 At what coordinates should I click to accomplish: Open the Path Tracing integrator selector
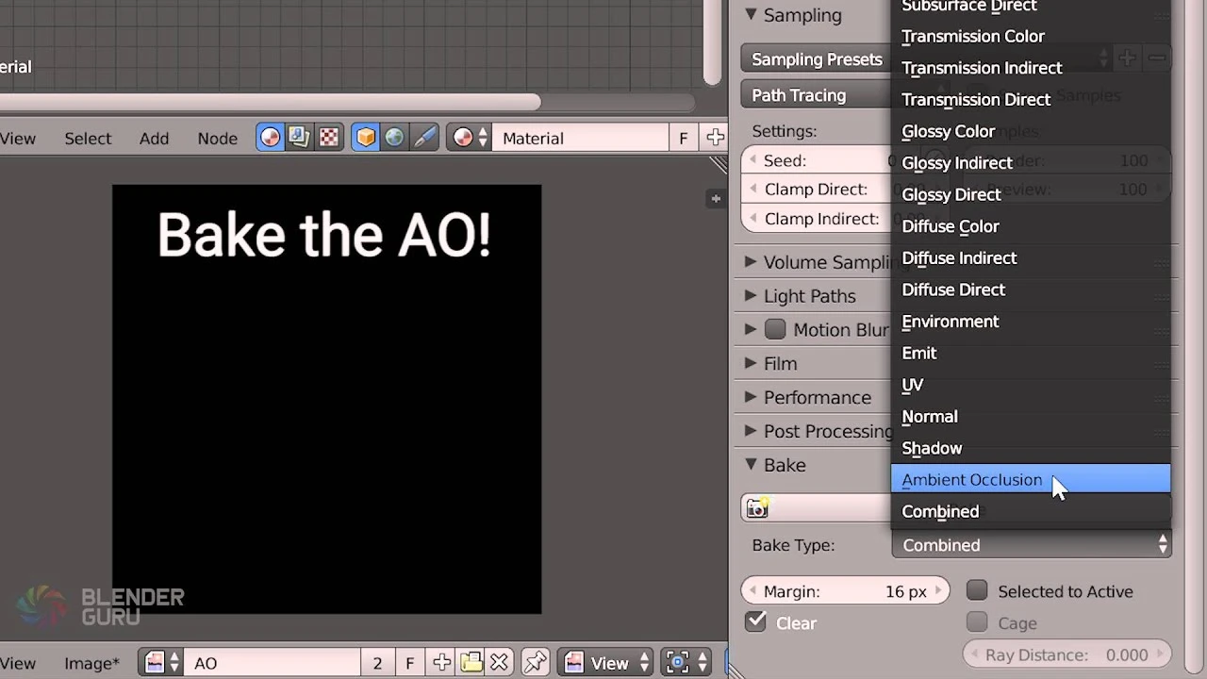coord(817,94)
